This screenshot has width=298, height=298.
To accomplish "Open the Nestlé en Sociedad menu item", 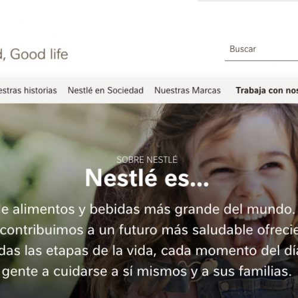I will [x=105, y=91].
